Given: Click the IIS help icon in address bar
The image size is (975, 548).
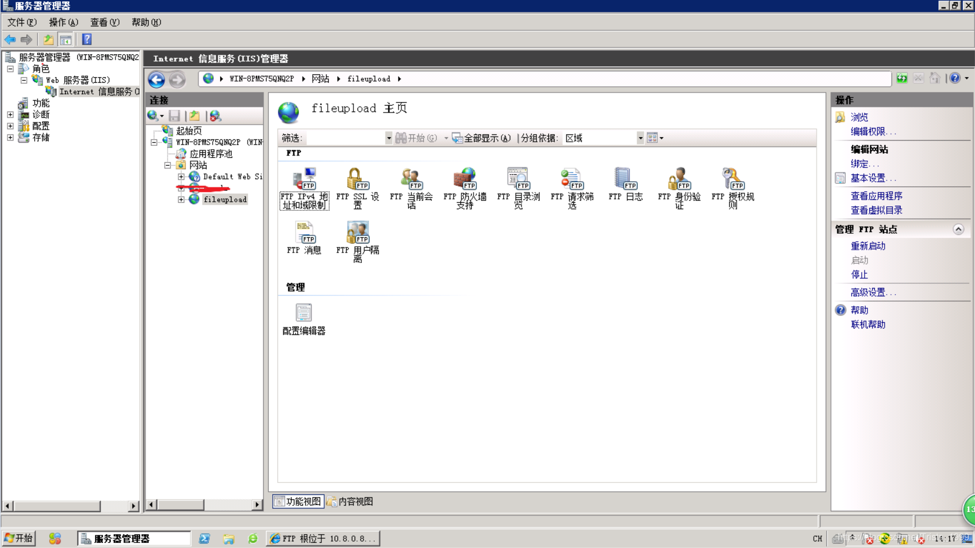Looking at the screenshot, I should point(955,78).
